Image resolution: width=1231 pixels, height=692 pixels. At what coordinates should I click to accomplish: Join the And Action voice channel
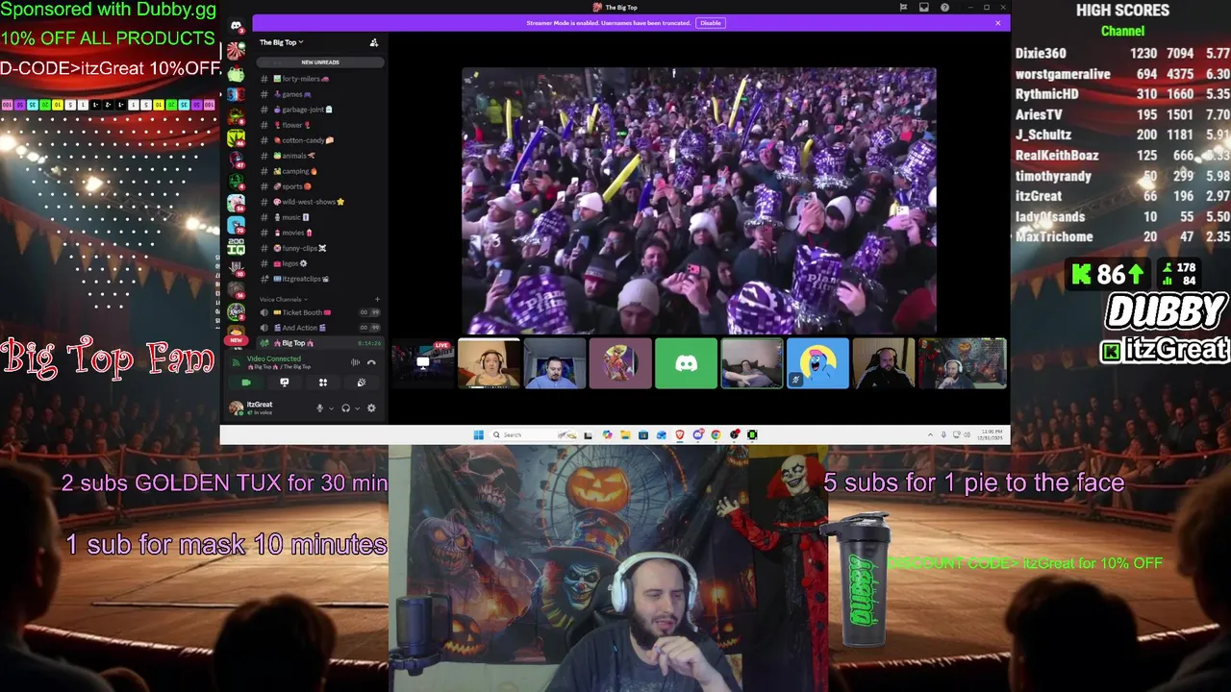[x=319, y=328]
